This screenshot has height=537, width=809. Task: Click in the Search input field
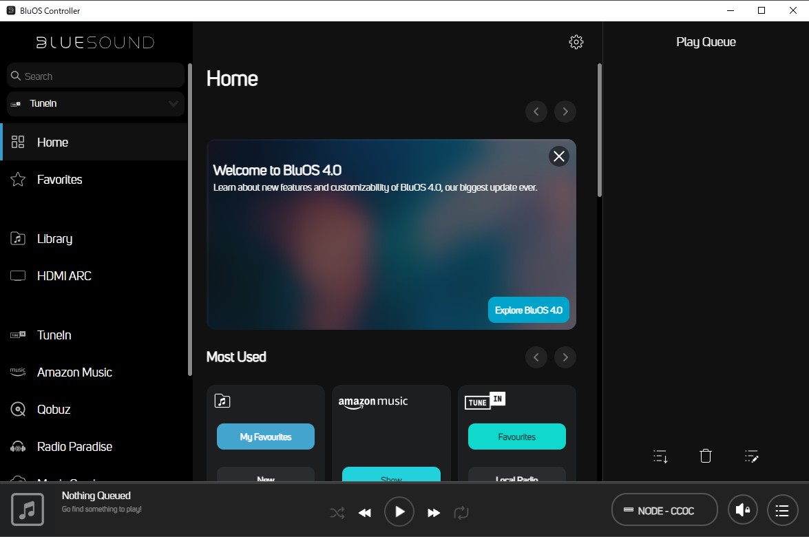click(x=96, y=76)
